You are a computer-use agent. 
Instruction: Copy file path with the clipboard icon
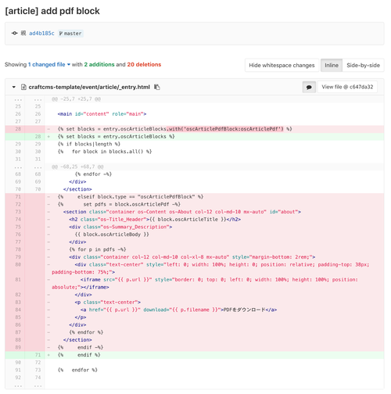[157, 87]
